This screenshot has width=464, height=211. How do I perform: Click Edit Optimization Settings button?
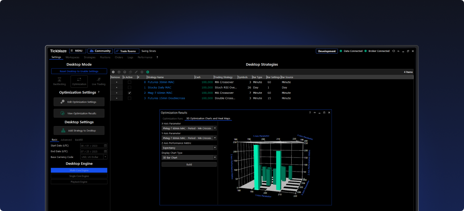click(79, 102)
